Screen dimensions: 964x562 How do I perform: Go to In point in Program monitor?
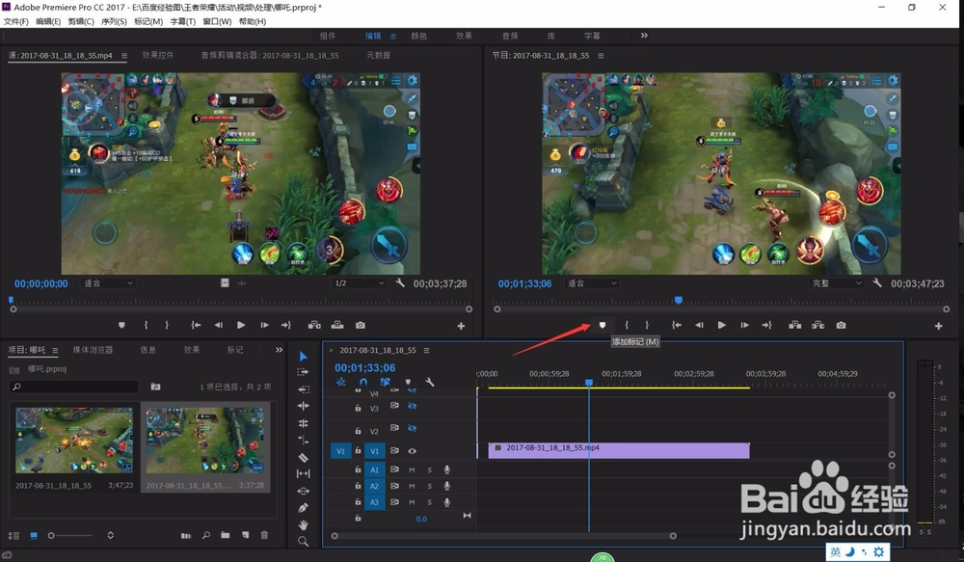[x=677, y=325]
